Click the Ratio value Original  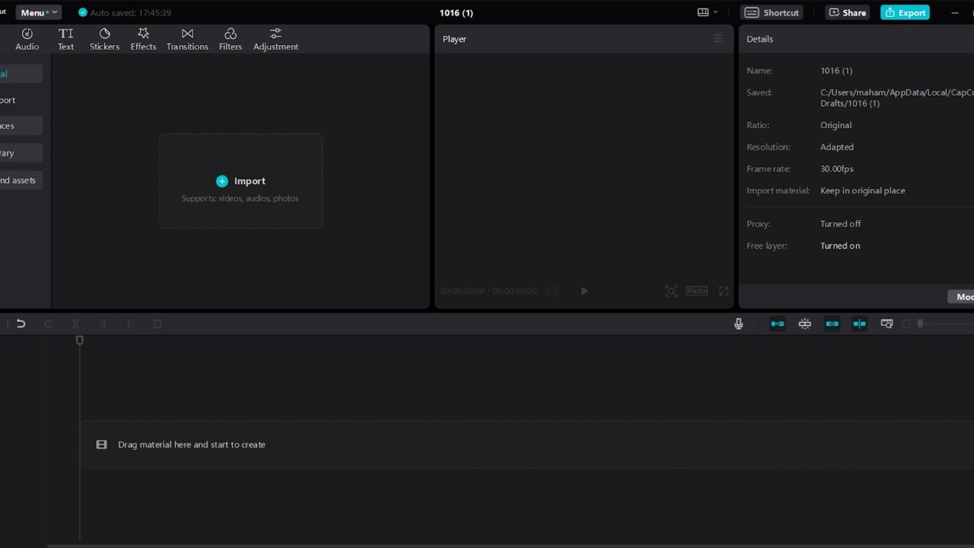[x=836, y=125]
